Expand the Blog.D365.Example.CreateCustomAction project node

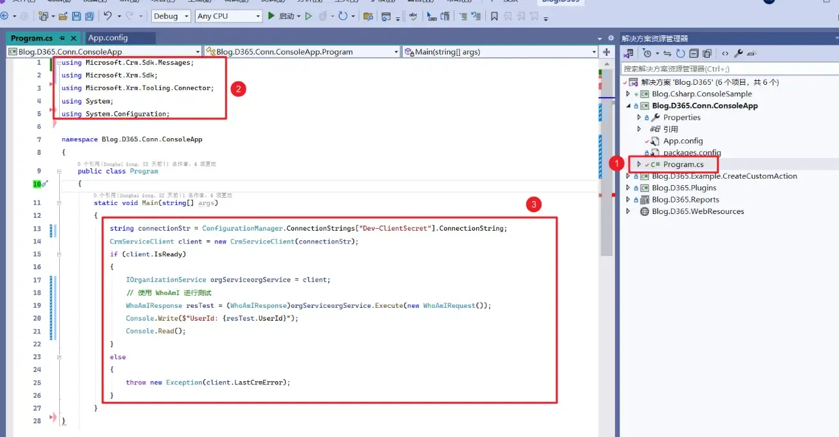[x=628, y=176]
